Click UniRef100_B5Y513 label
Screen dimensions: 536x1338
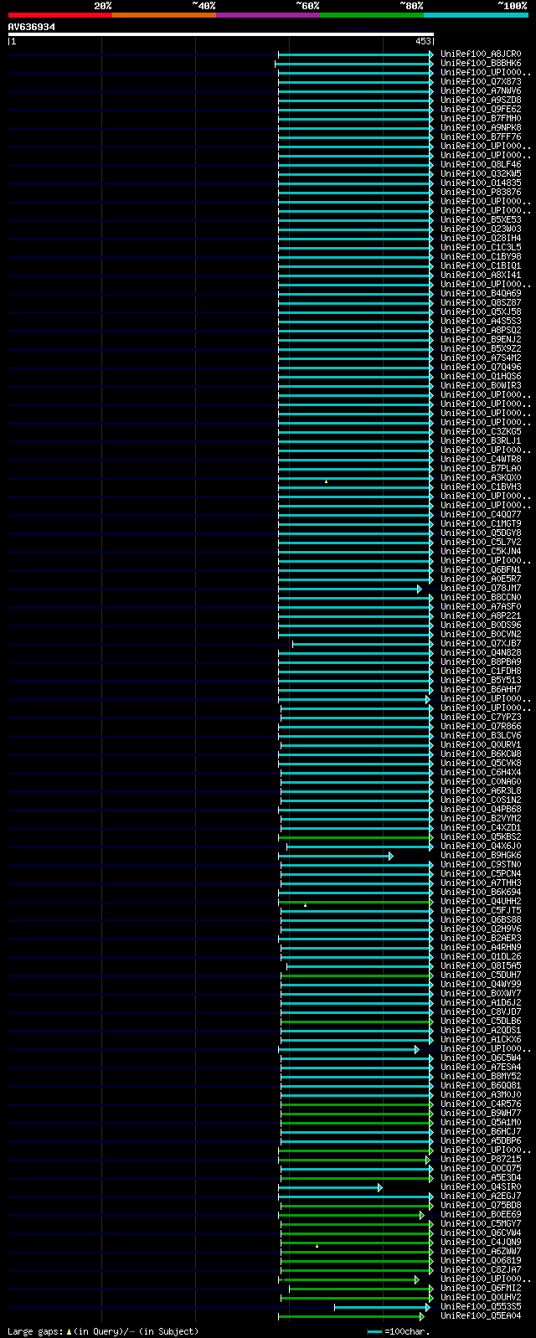click(x=481, y=681)
